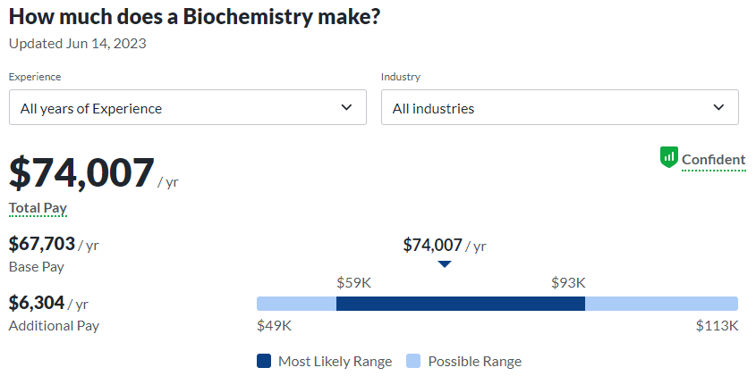Click the left light blue Possible Range segment
Image resolution: width=756 pixels, height=376 pixels.
pos(296,304)
